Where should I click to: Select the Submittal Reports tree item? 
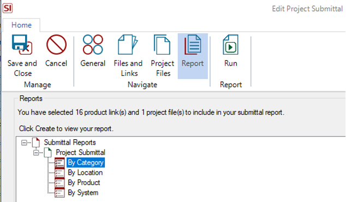70,142
